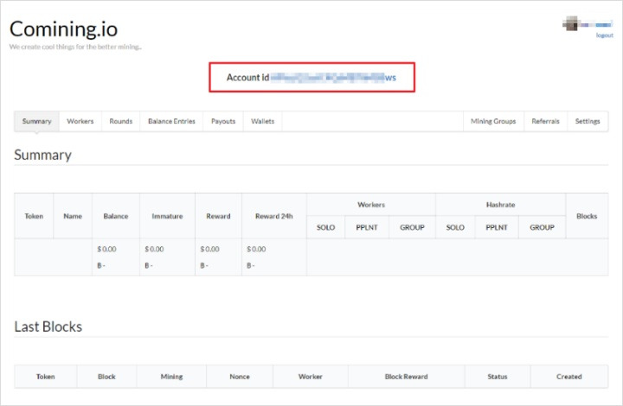Click the Token column header in Summary table
This screenshot has height=406, width=623.
[34, 216]
